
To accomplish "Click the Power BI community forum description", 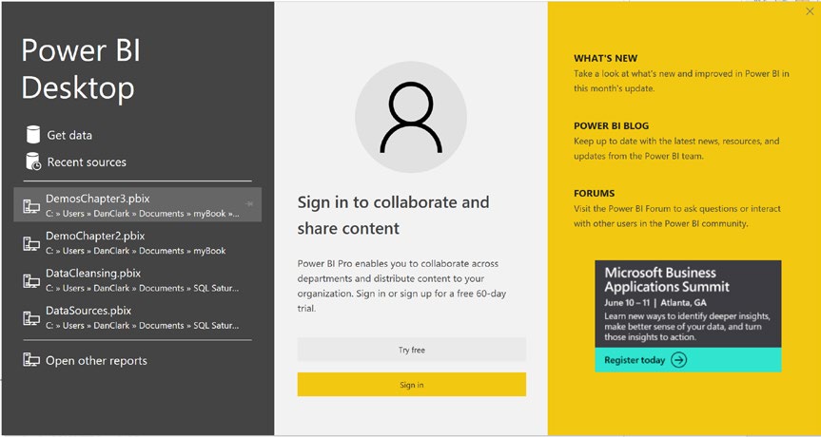I will tap(677, 216).
